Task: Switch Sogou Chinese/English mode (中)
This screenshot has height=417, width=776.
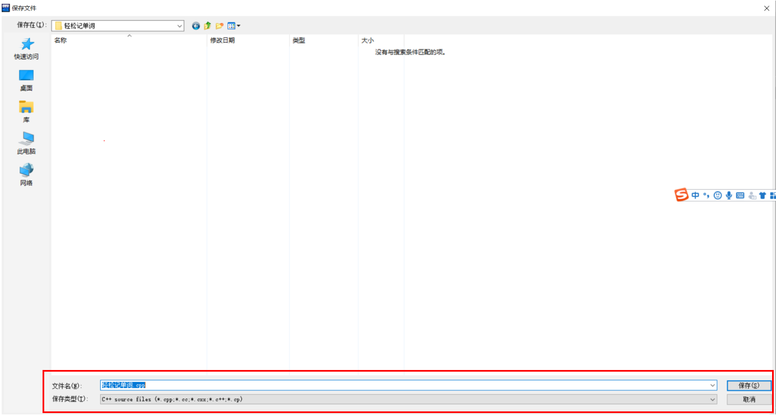Action: tap(695, 195)
